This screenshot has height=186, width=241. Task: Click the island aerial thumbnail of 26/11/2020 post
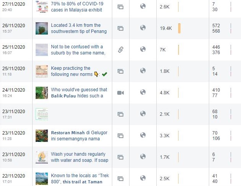coord(42,28)
